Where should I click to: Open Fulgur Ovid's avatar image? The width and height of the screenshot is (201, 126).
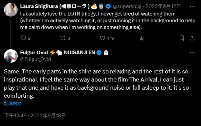(11, 56)
